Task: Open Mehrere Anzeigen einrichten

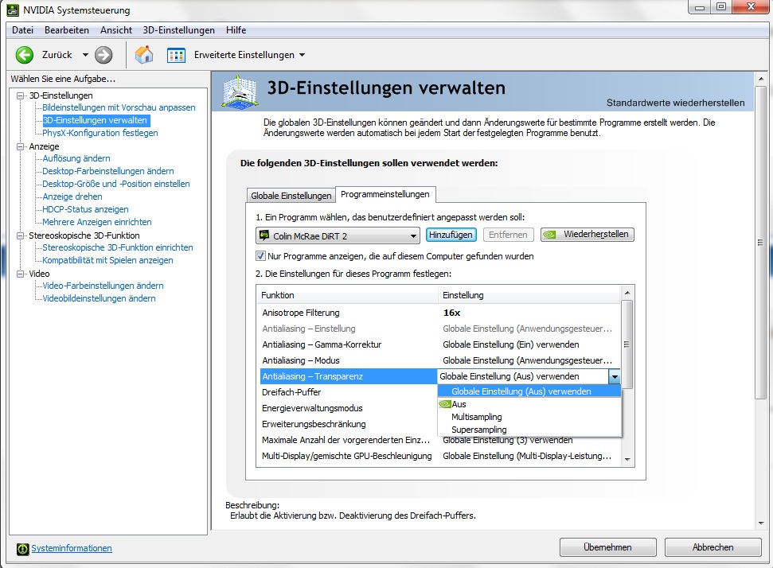Action: tap(97, 222)
